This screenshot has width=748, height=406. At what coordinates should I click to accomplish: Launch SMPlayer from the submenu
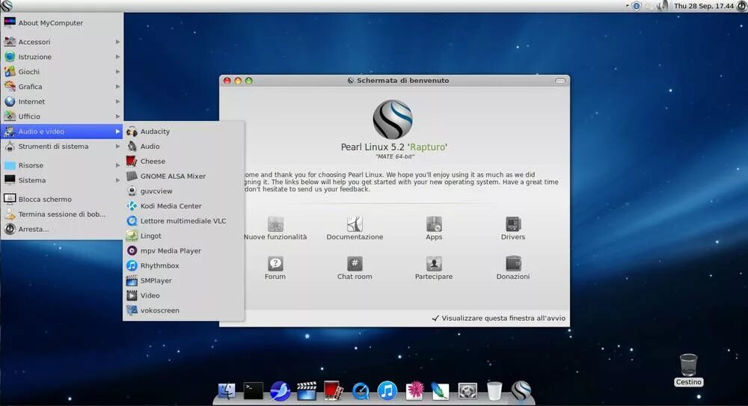[x=184, y=280]
